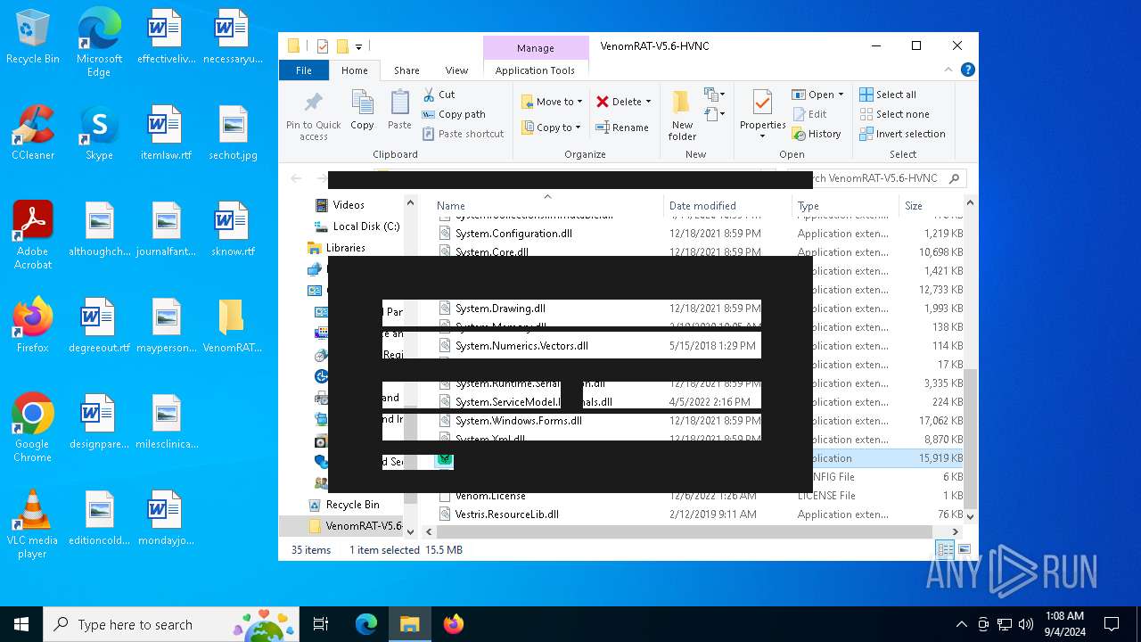The image size is (1141, 642).
Task: Switch to the Home ribbon tab
Action: click(x=354, y=70)
